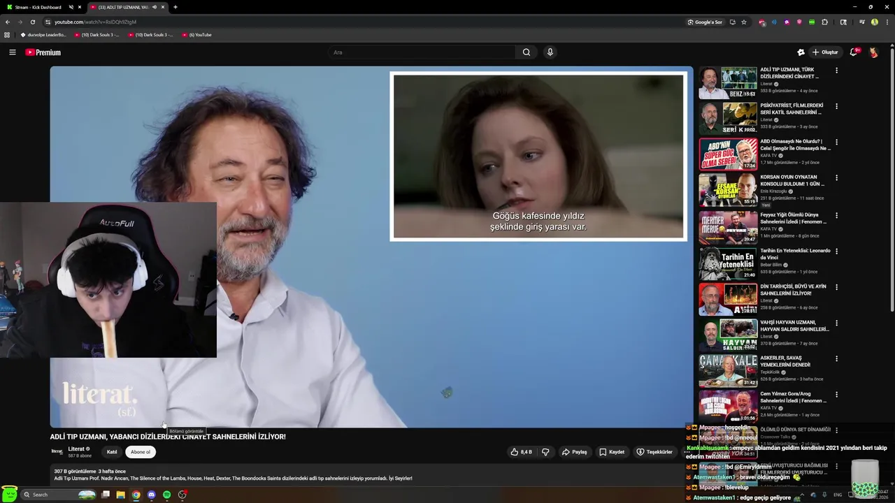Image resolution: width=895 pixels, height=503 pixels.
Task: Reload the current page
Action: point(33,22)
